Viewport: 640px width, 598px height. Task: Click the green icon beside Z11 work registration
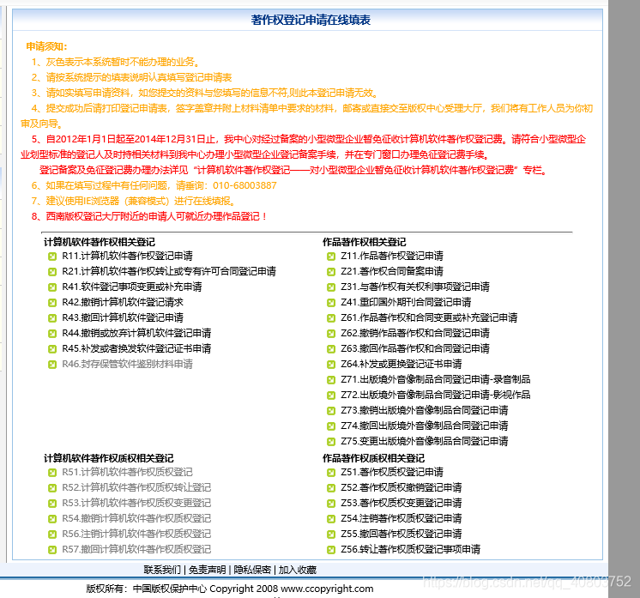[x=331, y=257]
